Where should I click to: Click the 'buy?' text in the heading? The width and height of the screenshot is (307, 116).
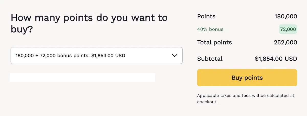(x=22, y=30)
